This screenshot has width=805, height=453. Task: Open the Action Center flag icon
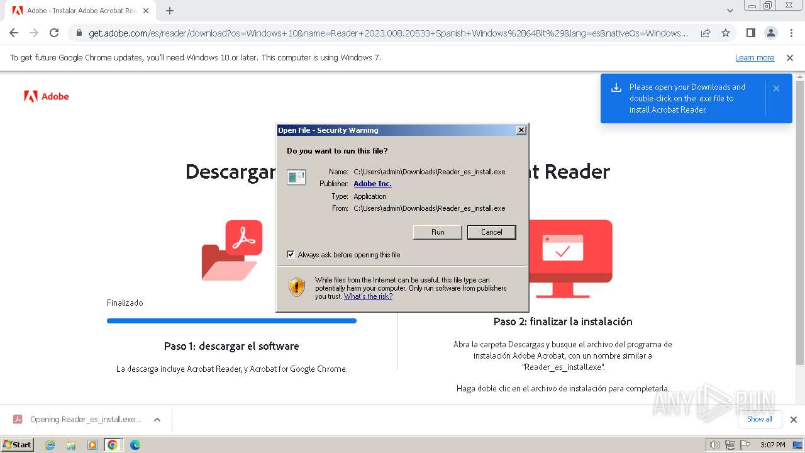[745, 445]
